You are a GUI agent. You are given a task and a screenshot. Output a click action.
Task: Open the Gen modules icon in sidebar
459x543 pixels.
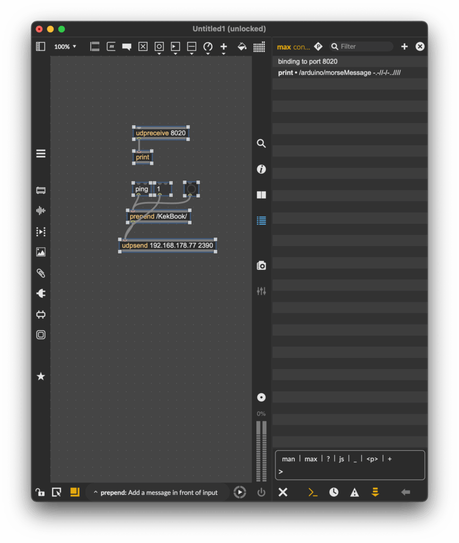41,314
